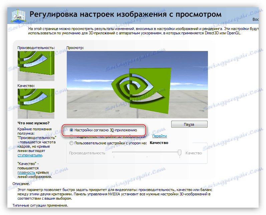Click the Производительность–Качество slider handle

[x=180, y=152]
